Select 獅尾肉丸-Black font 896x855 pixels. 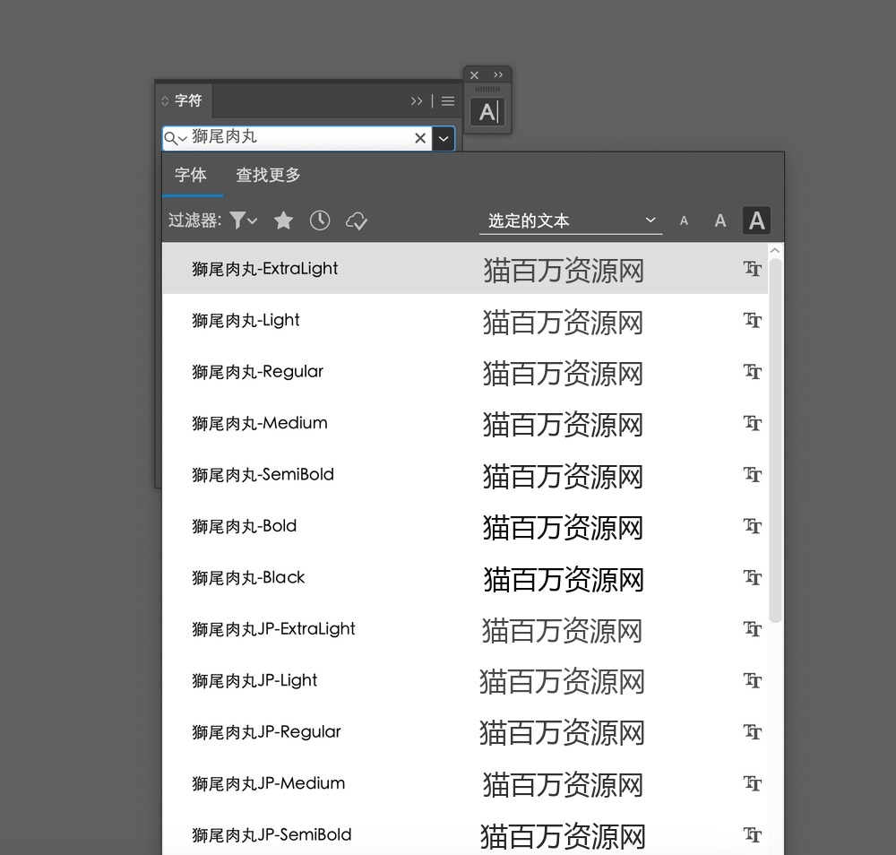[465, 577]
